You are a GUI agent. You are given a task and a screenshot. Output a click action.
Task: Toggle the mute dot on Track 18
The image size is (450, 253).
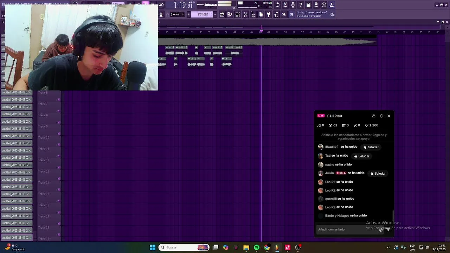pyautogui.click(x=59, y=235)
